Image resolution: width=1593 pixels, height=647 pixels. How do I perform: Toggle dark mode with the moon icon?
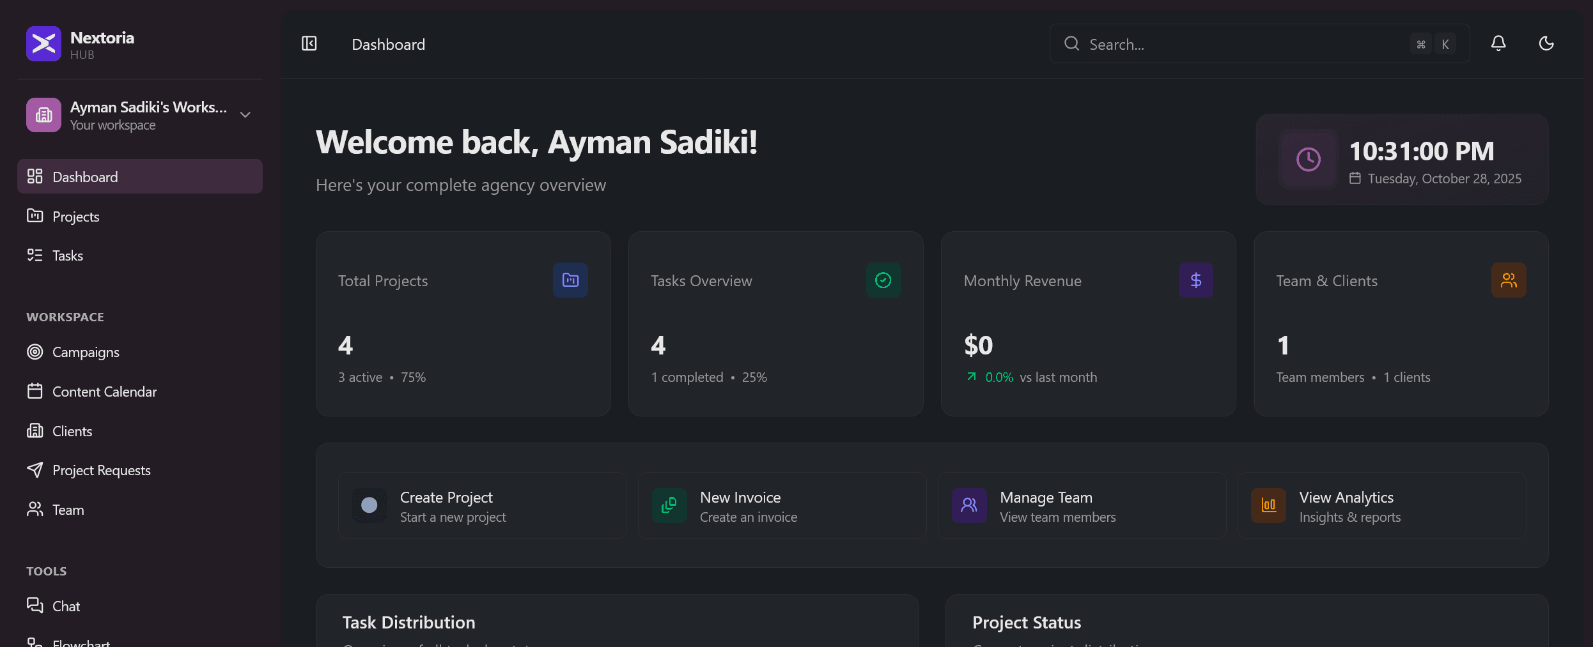(1546, 43)
